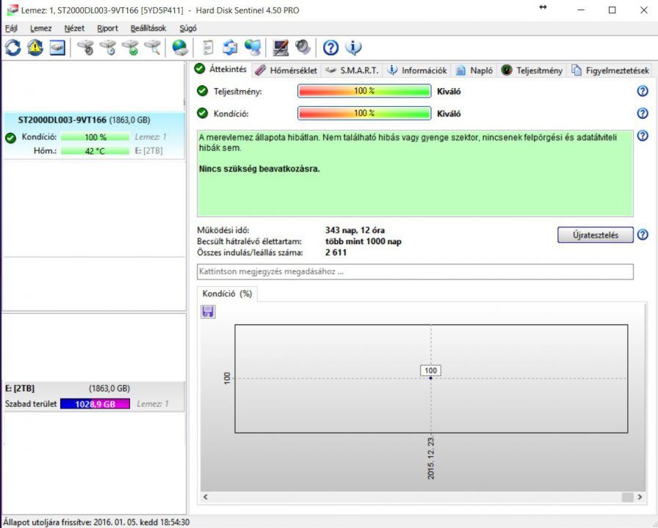This screenshot has width=658, height=528.
Task: Save the graph using the floppy disk icon
Action: pyautogui.click(x=208, y=312)
